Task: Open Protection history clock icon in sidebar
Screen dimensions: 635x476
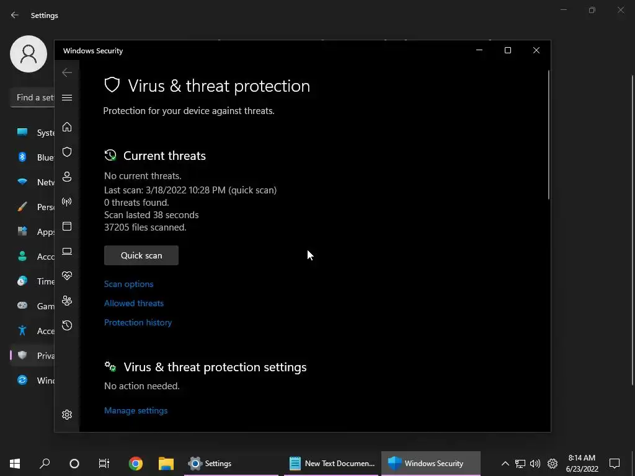Action: [67, 325]
